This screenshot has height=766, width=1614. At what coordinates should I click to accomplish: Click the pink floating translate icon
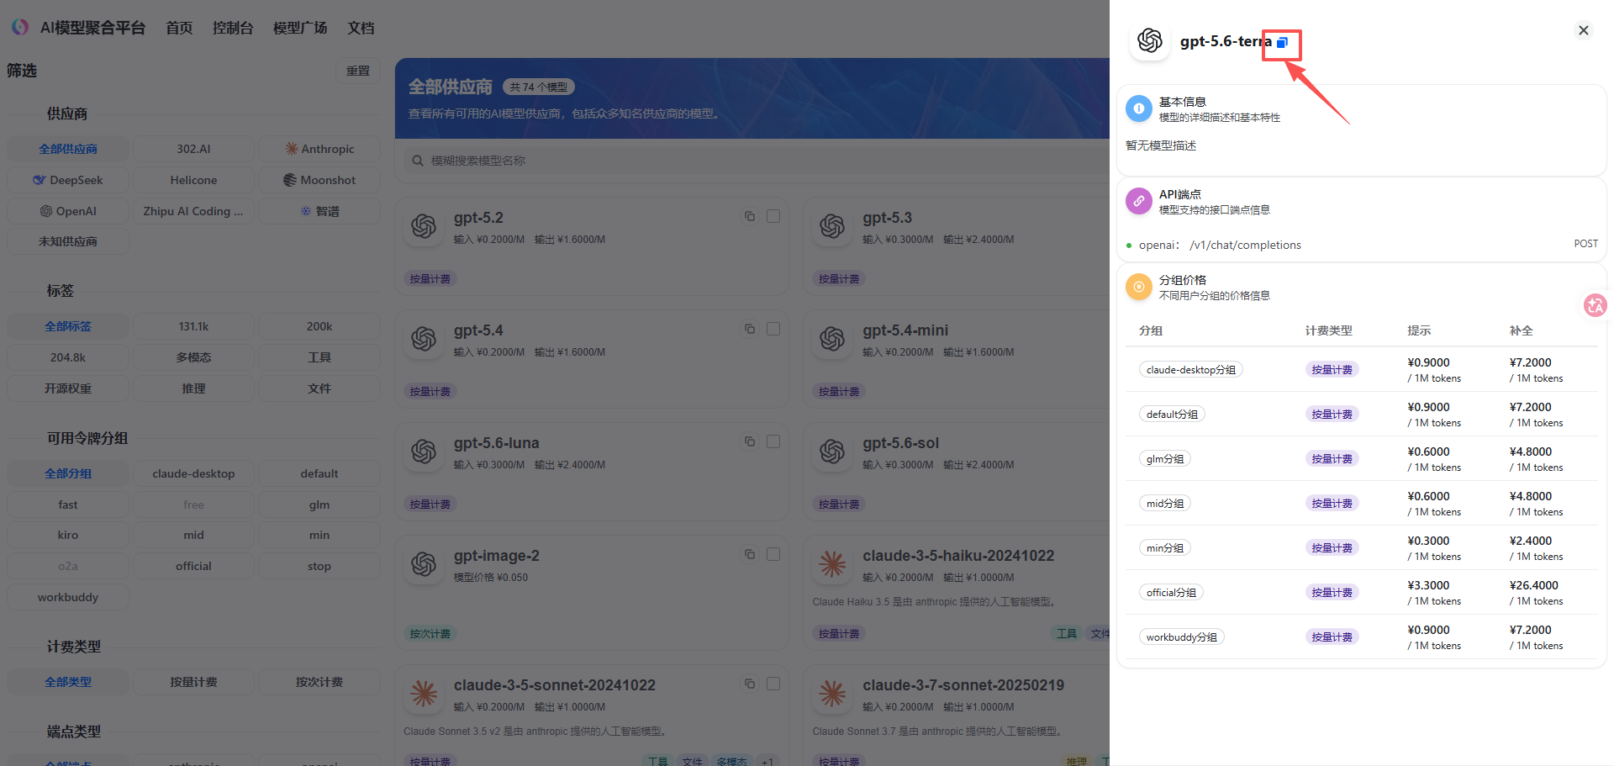[x=1595, y=305]
